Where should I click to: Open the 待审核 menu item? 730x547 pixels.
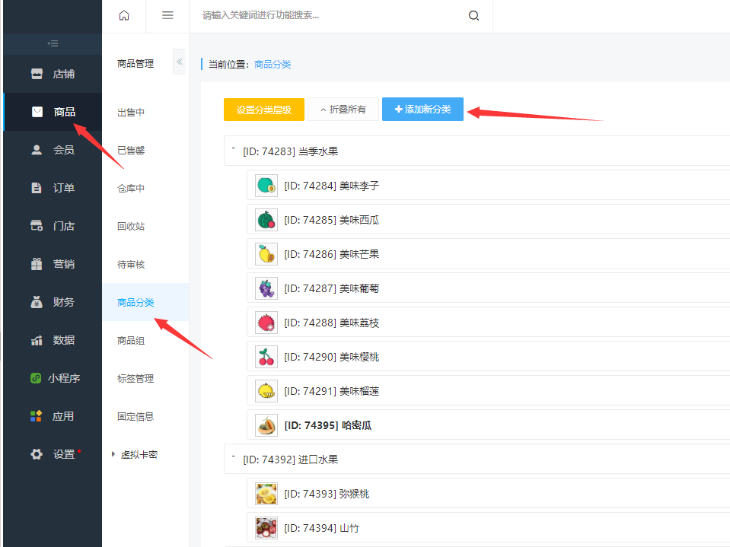pyautogui.click(x=131, y=265)
